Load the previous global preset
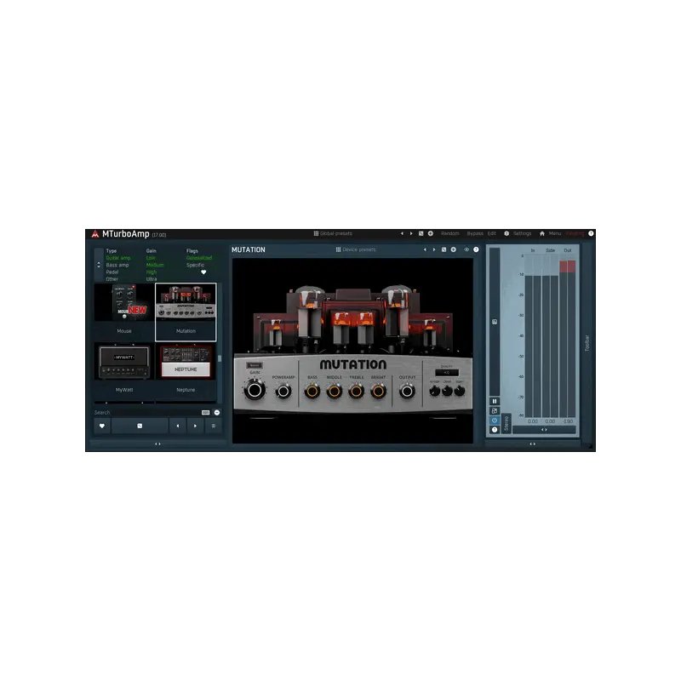Image resolution: width=681 pixels, height=681 pixels. (x=402, y=233)
